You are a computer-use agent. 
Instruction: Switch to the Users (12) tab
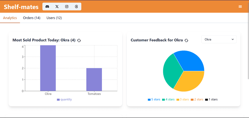click(54, 18)
